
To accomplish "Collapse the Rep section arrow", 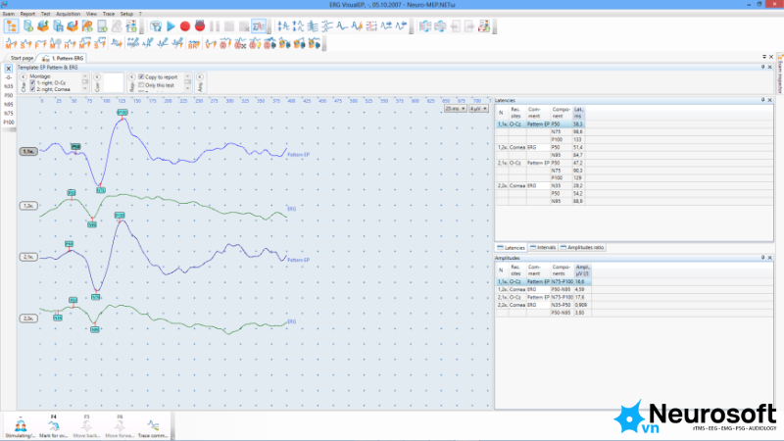I will (x=132, y=77).
